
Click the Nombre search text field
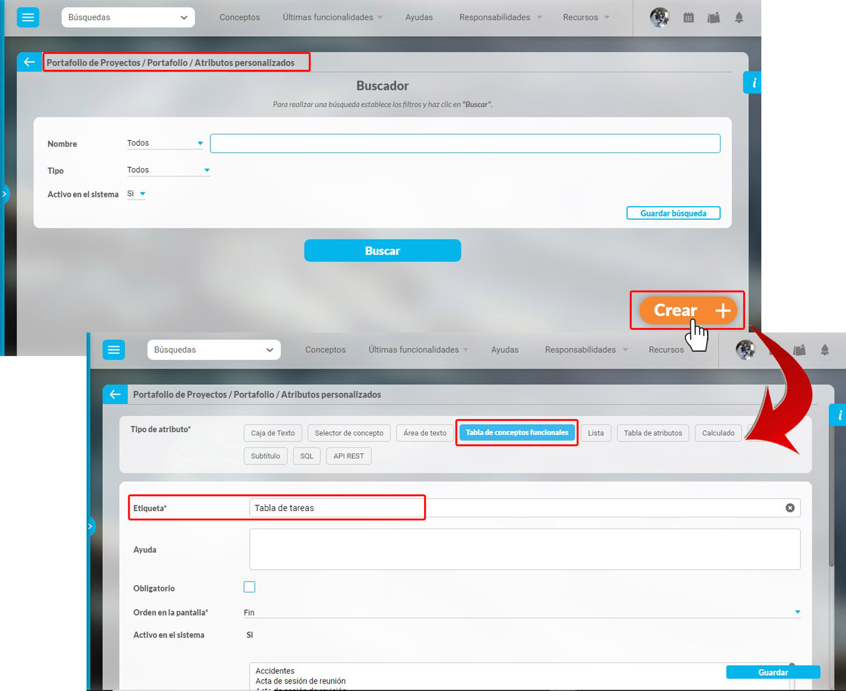(465, 144)
